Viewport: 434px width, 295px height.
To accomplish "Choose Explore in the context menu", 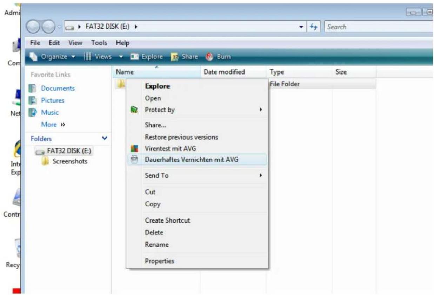I will coord(197,86).
